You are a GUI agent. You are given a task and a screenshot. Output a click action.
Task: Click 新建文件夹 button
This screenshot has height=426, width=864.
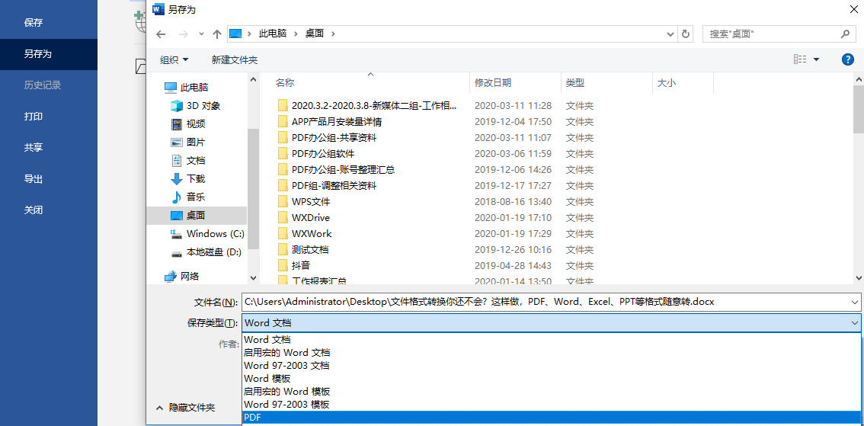click(235, 59)
